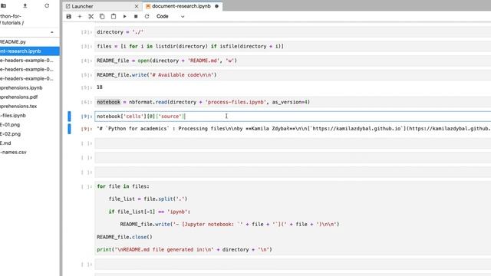
Task: Collapse cell 9 output via blue bar
Action: (69, 129)
